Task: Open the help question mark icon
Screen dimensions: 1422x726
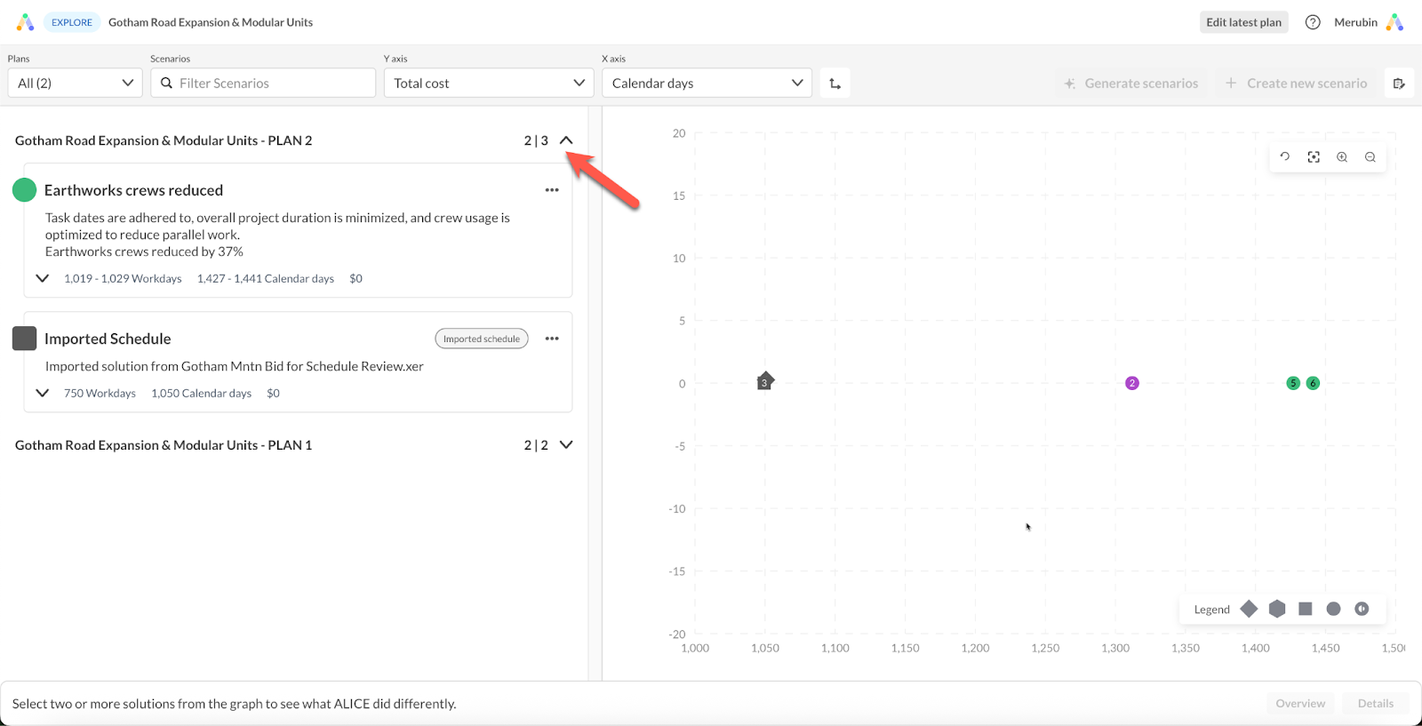Action: click(1313, 22)
